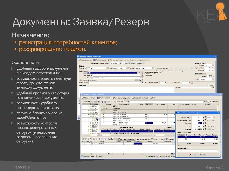Click the Примечание text field in dialog

198,151
